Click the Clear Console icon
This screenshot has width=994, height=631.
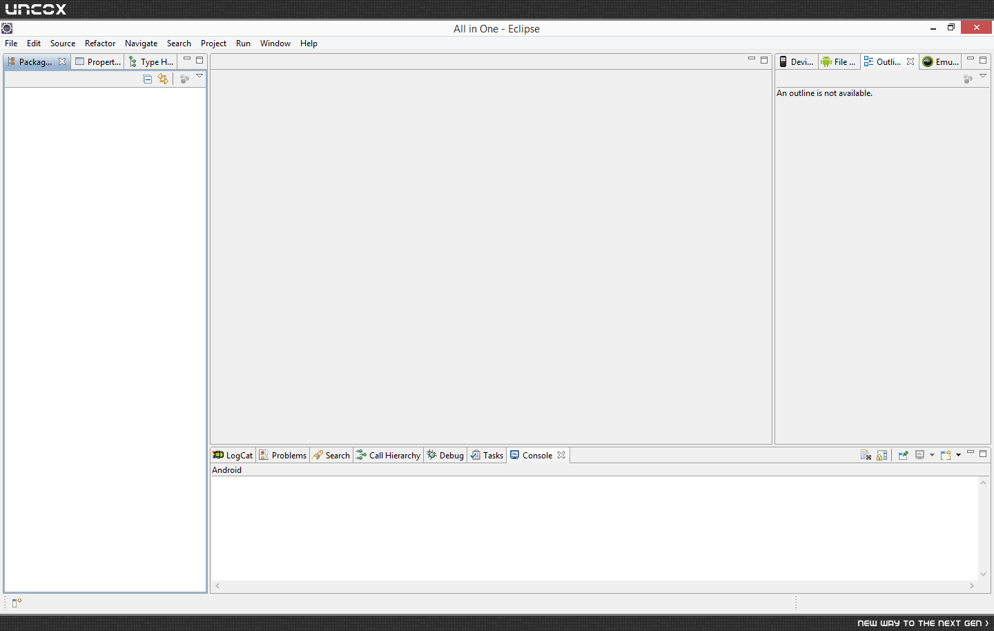pos(866,455)
